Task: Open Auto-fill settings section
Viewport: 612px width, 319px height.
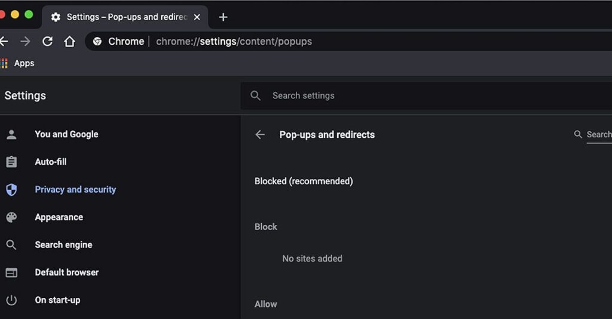Action: point(51,162)
